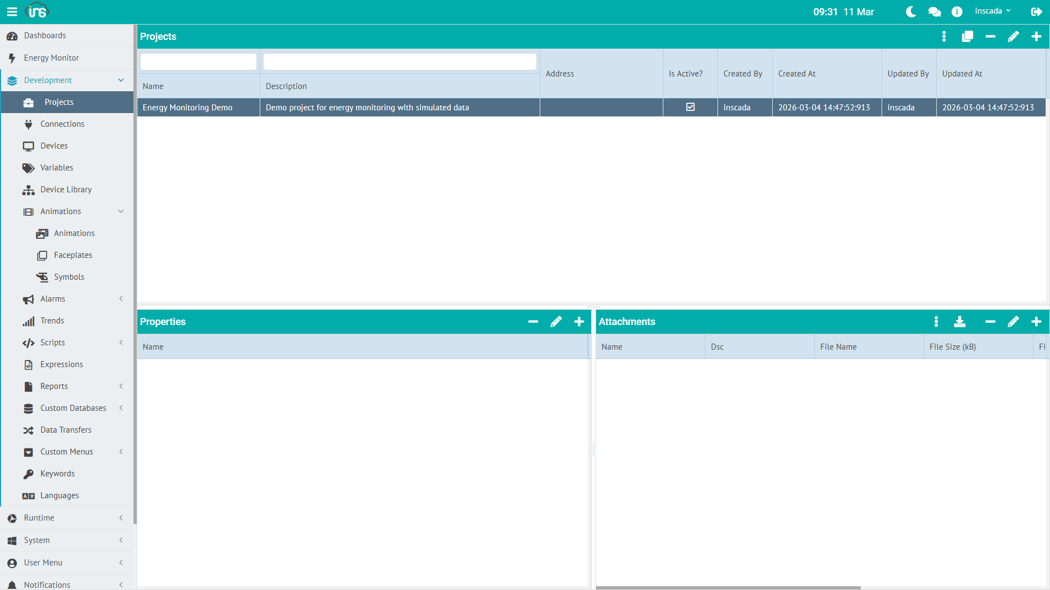Click the Name filter field above the projects table

tap(198, 61)
